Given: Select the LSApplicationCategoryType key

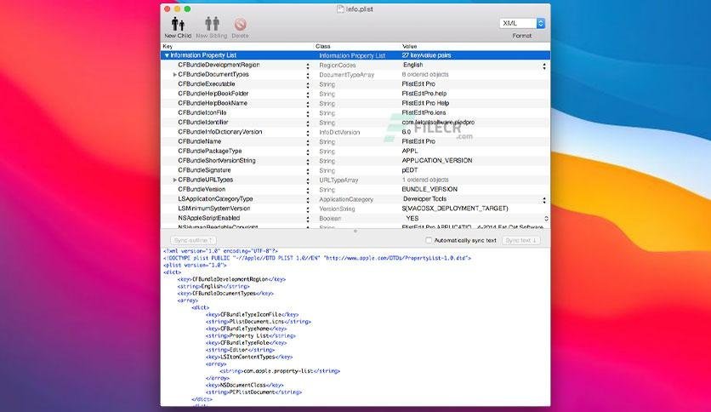Looking at the screenshot, I should 215,198.
